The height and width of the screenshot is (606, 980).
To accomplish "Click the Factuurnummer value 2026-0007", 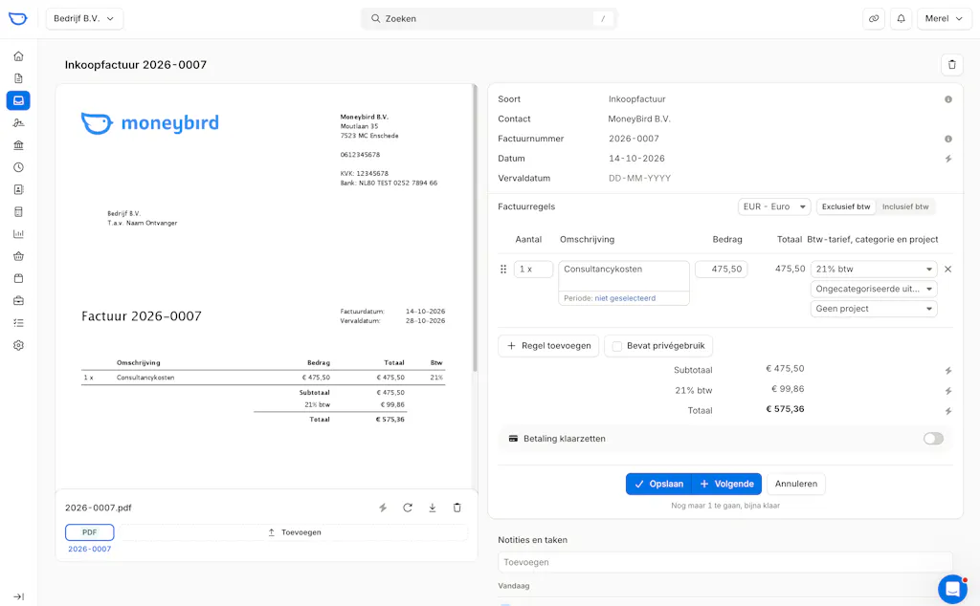I will (634, 139).
